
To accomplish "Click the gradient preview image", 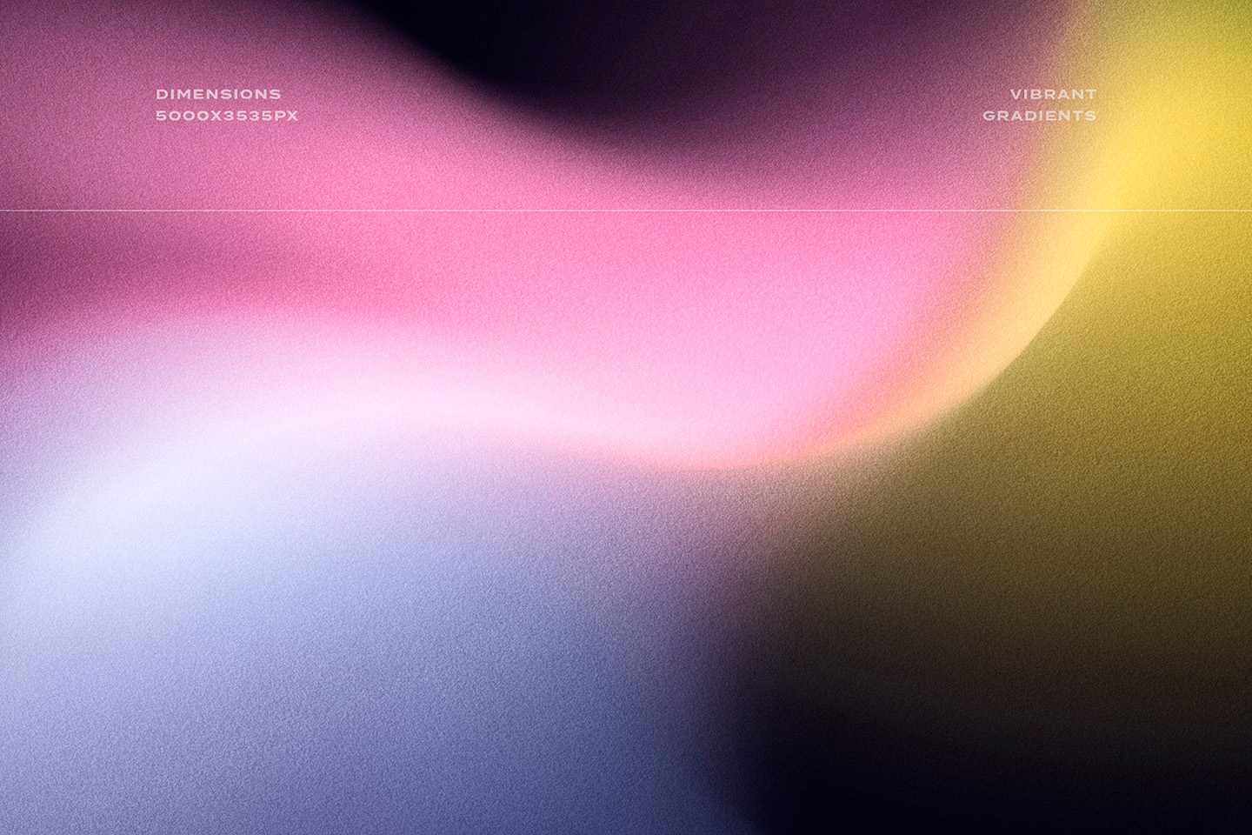I will [626, 417].
